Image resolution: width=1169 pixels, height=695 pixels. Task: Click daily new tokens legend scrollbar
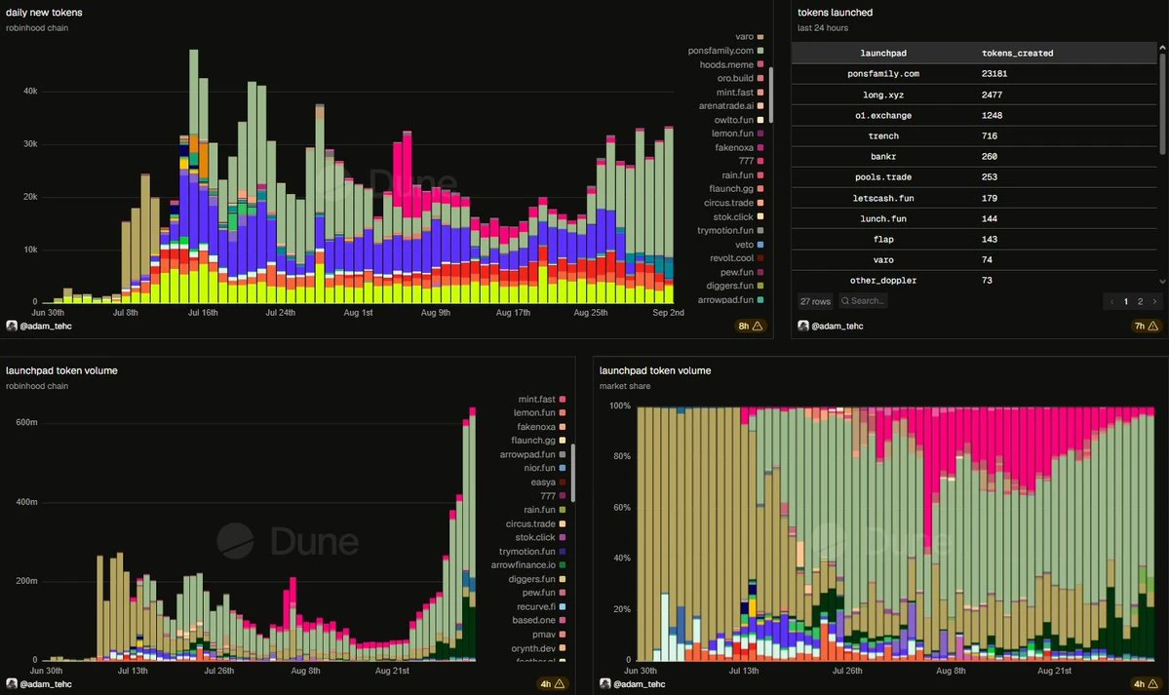(771, 96)
